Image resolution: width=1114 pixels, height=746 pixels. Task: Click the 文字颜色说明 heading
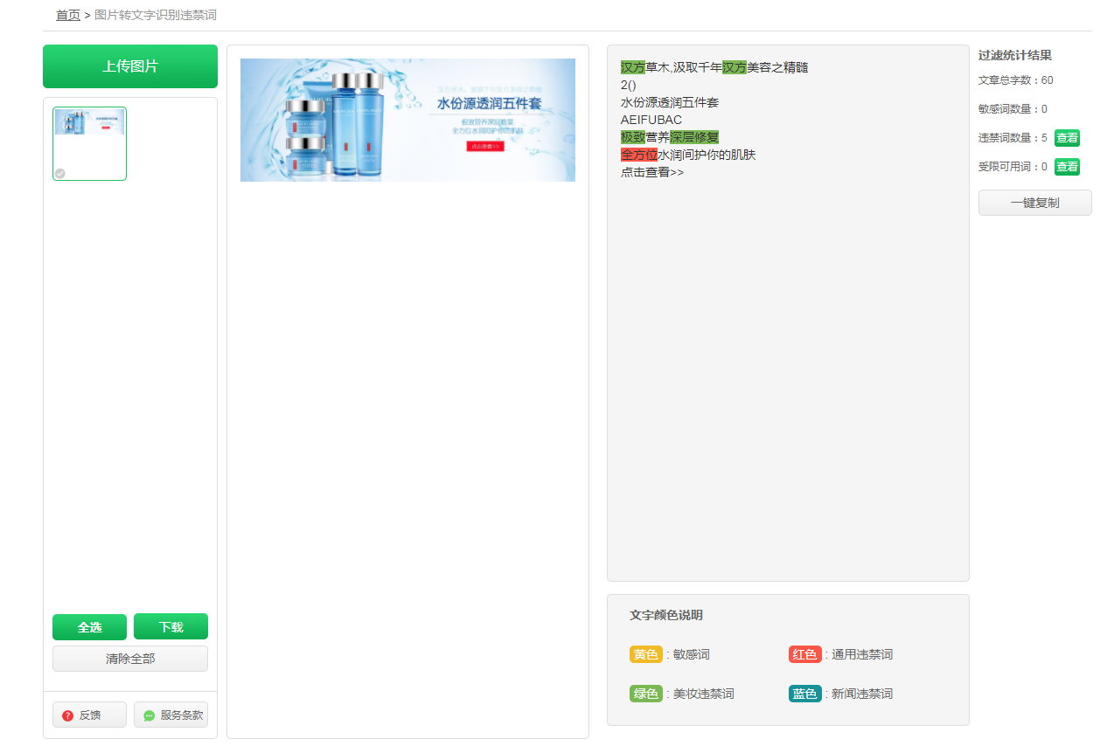click(666, 615)
